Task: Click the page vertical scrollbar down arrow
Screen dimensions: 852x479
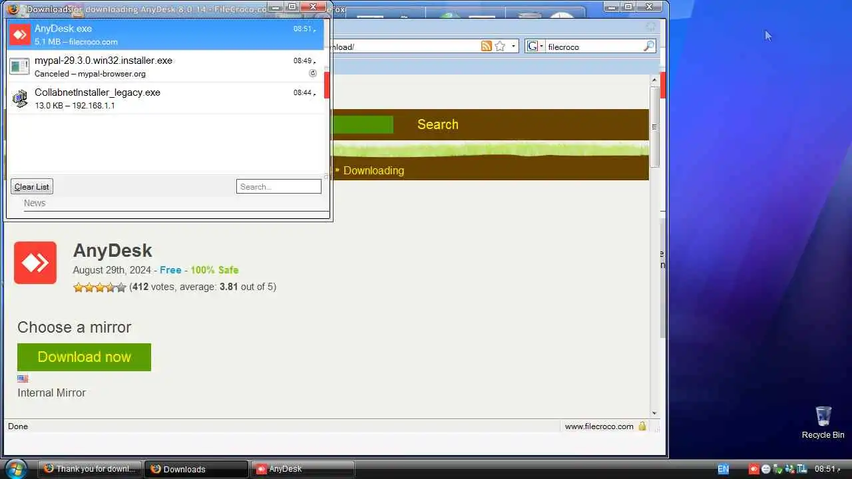Action: tap(654, 413)
